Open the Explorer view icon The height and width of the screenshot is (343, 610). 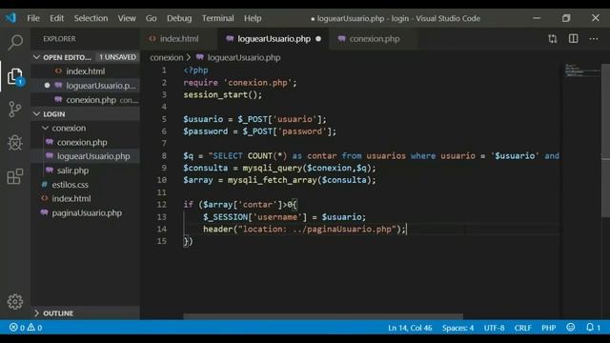click(x=15, y=76)
